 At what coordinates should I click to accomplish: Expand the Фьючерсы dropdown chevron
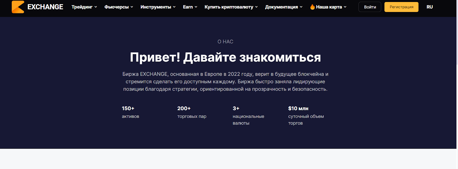pos(132,7)
